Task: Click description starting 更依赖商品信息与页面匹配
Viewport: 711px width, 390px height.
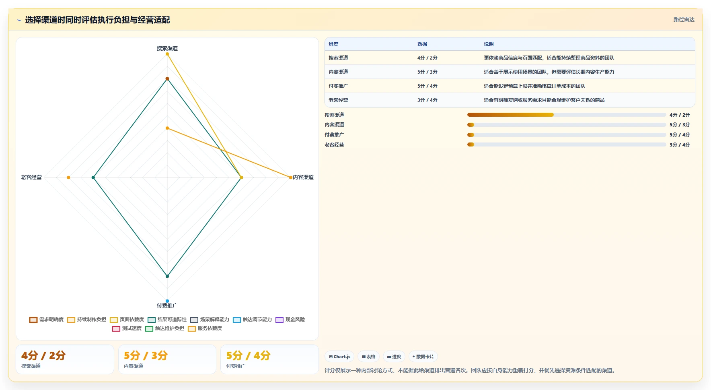Action: click(x=549, y=58)
